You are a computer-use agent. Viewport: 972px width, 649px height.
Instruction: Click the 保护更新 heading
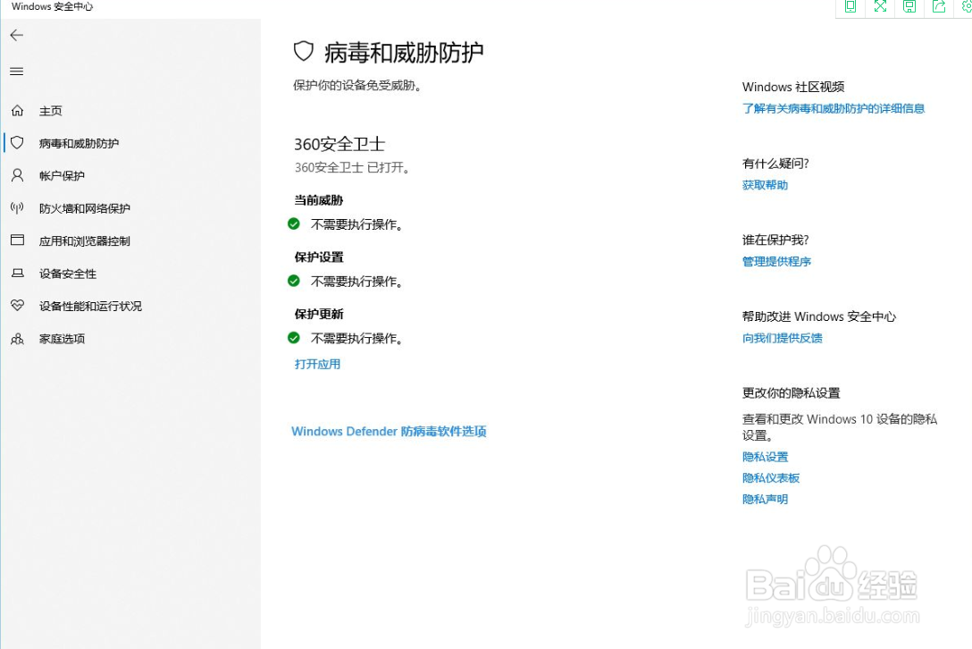click(x=319, y=314)
